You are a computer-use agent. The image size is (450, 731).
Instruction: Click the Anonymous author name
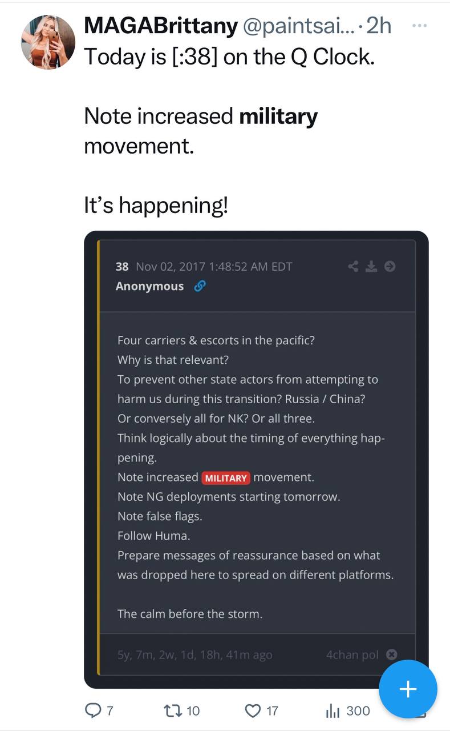click(x=149, y=286)
